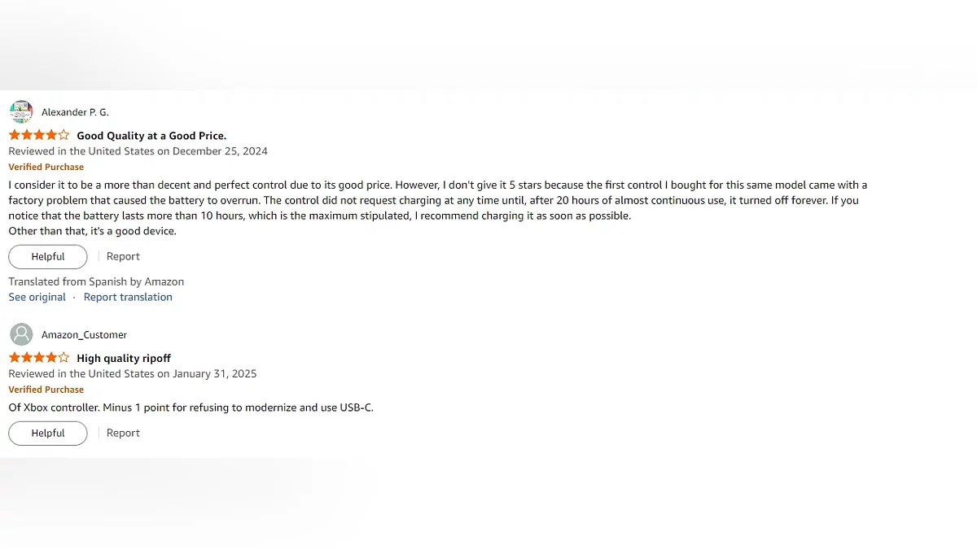The width and height of the screenshot is (977, 549).
Task: Click the Amazon_Customer default avatar icon
Action: tap(21, 334)
